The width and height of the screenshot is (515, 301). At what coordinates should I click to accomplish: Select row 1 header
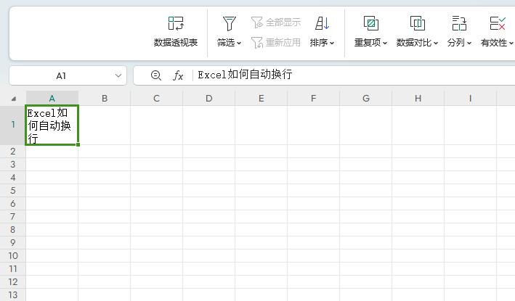click(13, 125)
